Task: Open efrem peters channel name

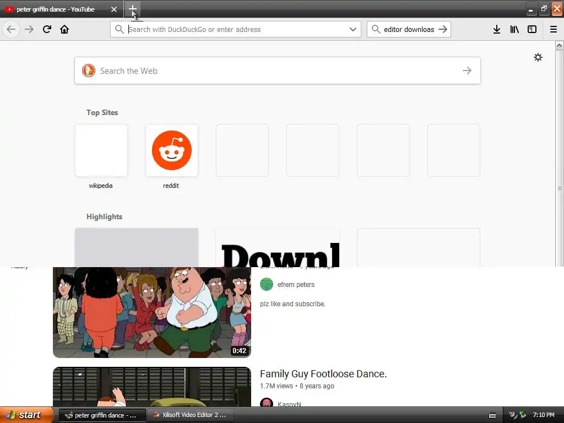Action: 296,285
